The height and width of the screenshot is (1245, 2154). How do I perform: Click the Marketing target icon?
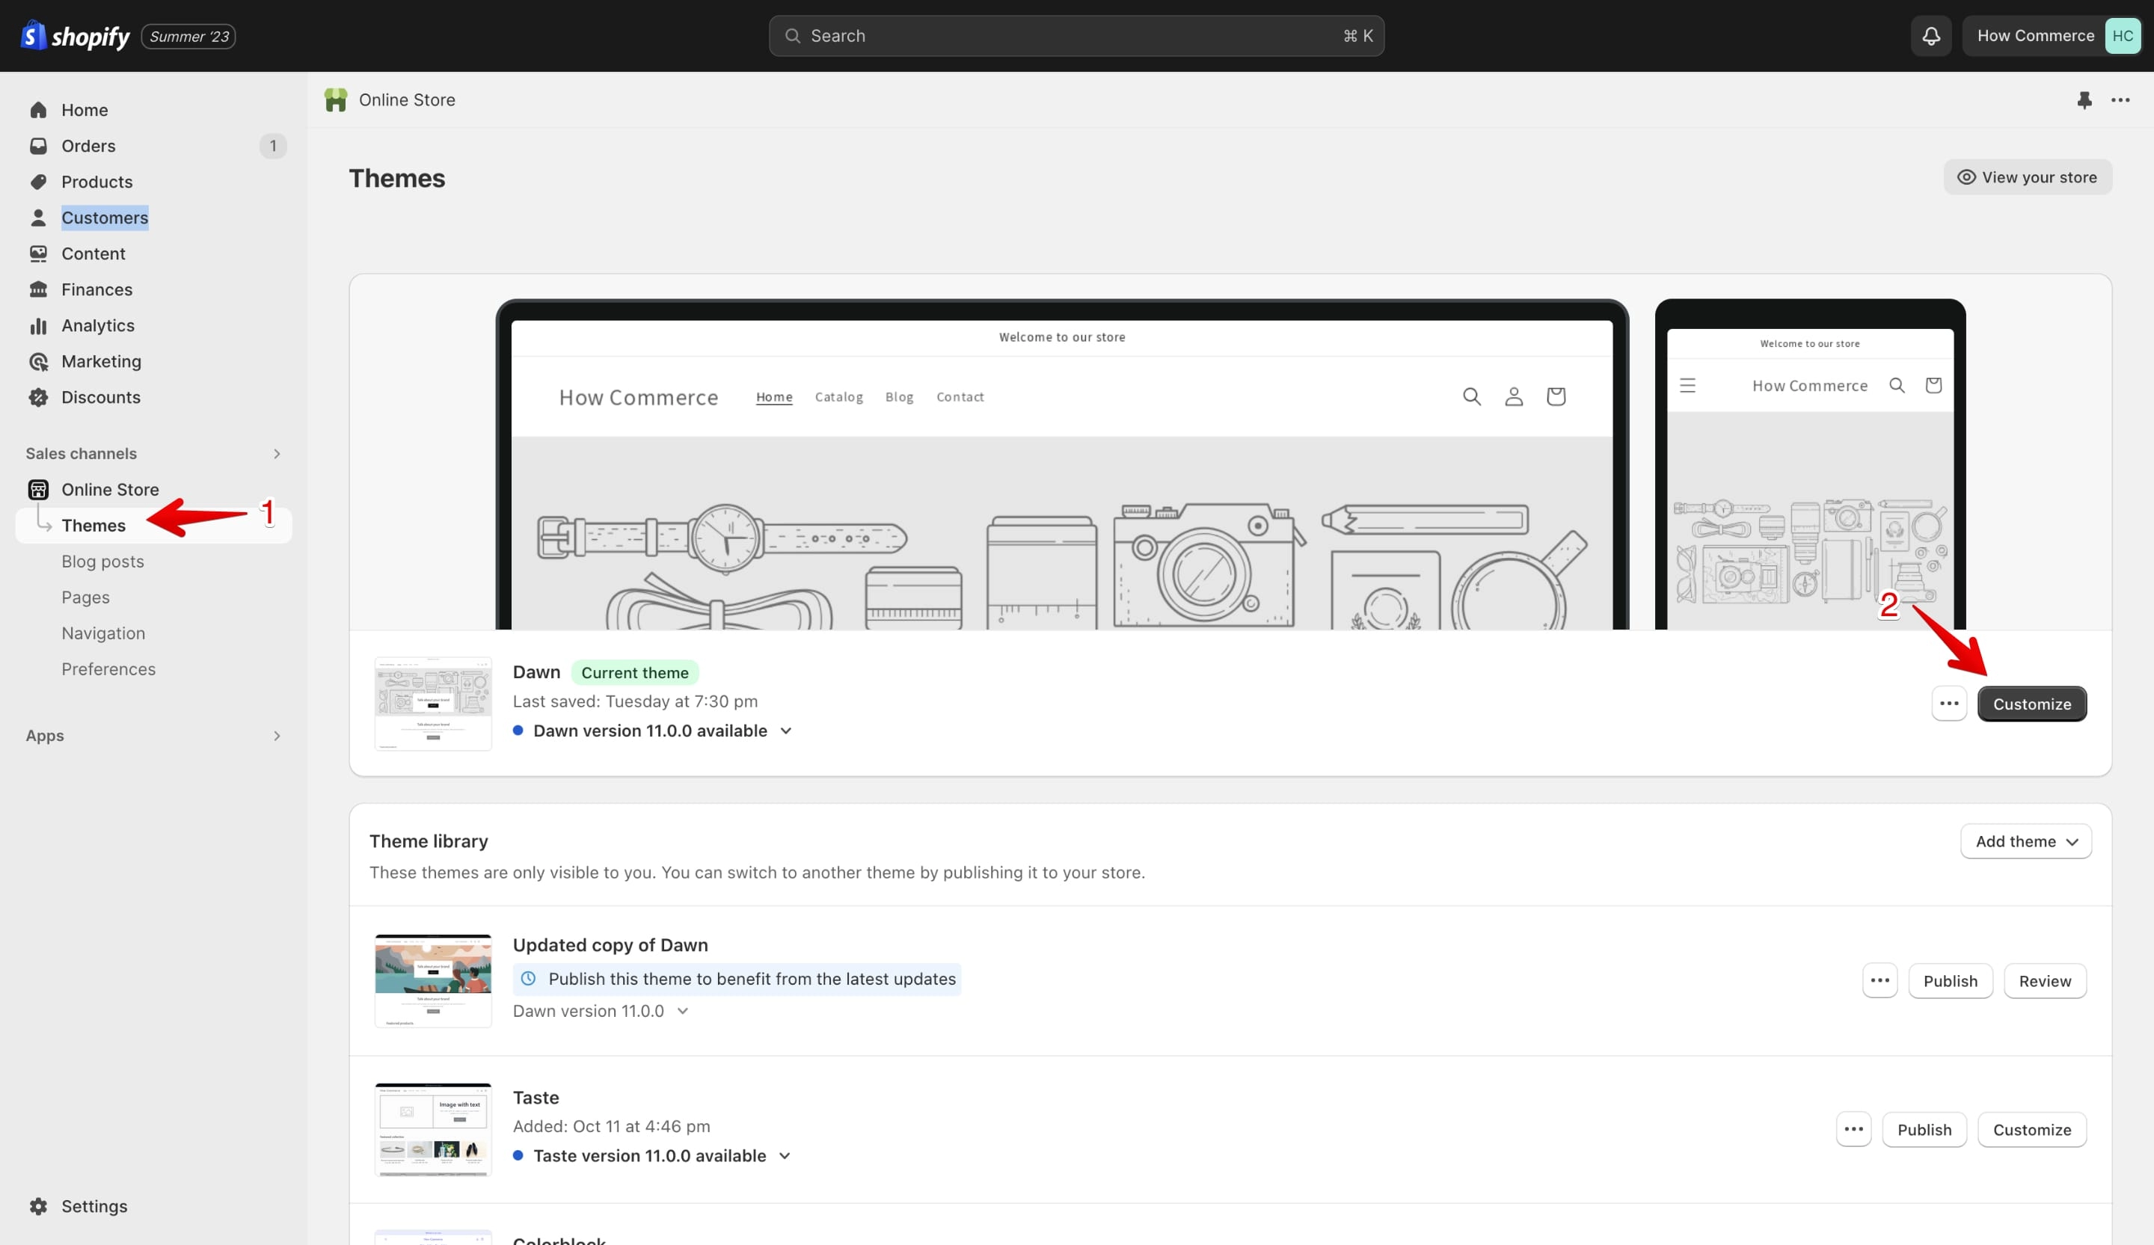click(38, 361)
